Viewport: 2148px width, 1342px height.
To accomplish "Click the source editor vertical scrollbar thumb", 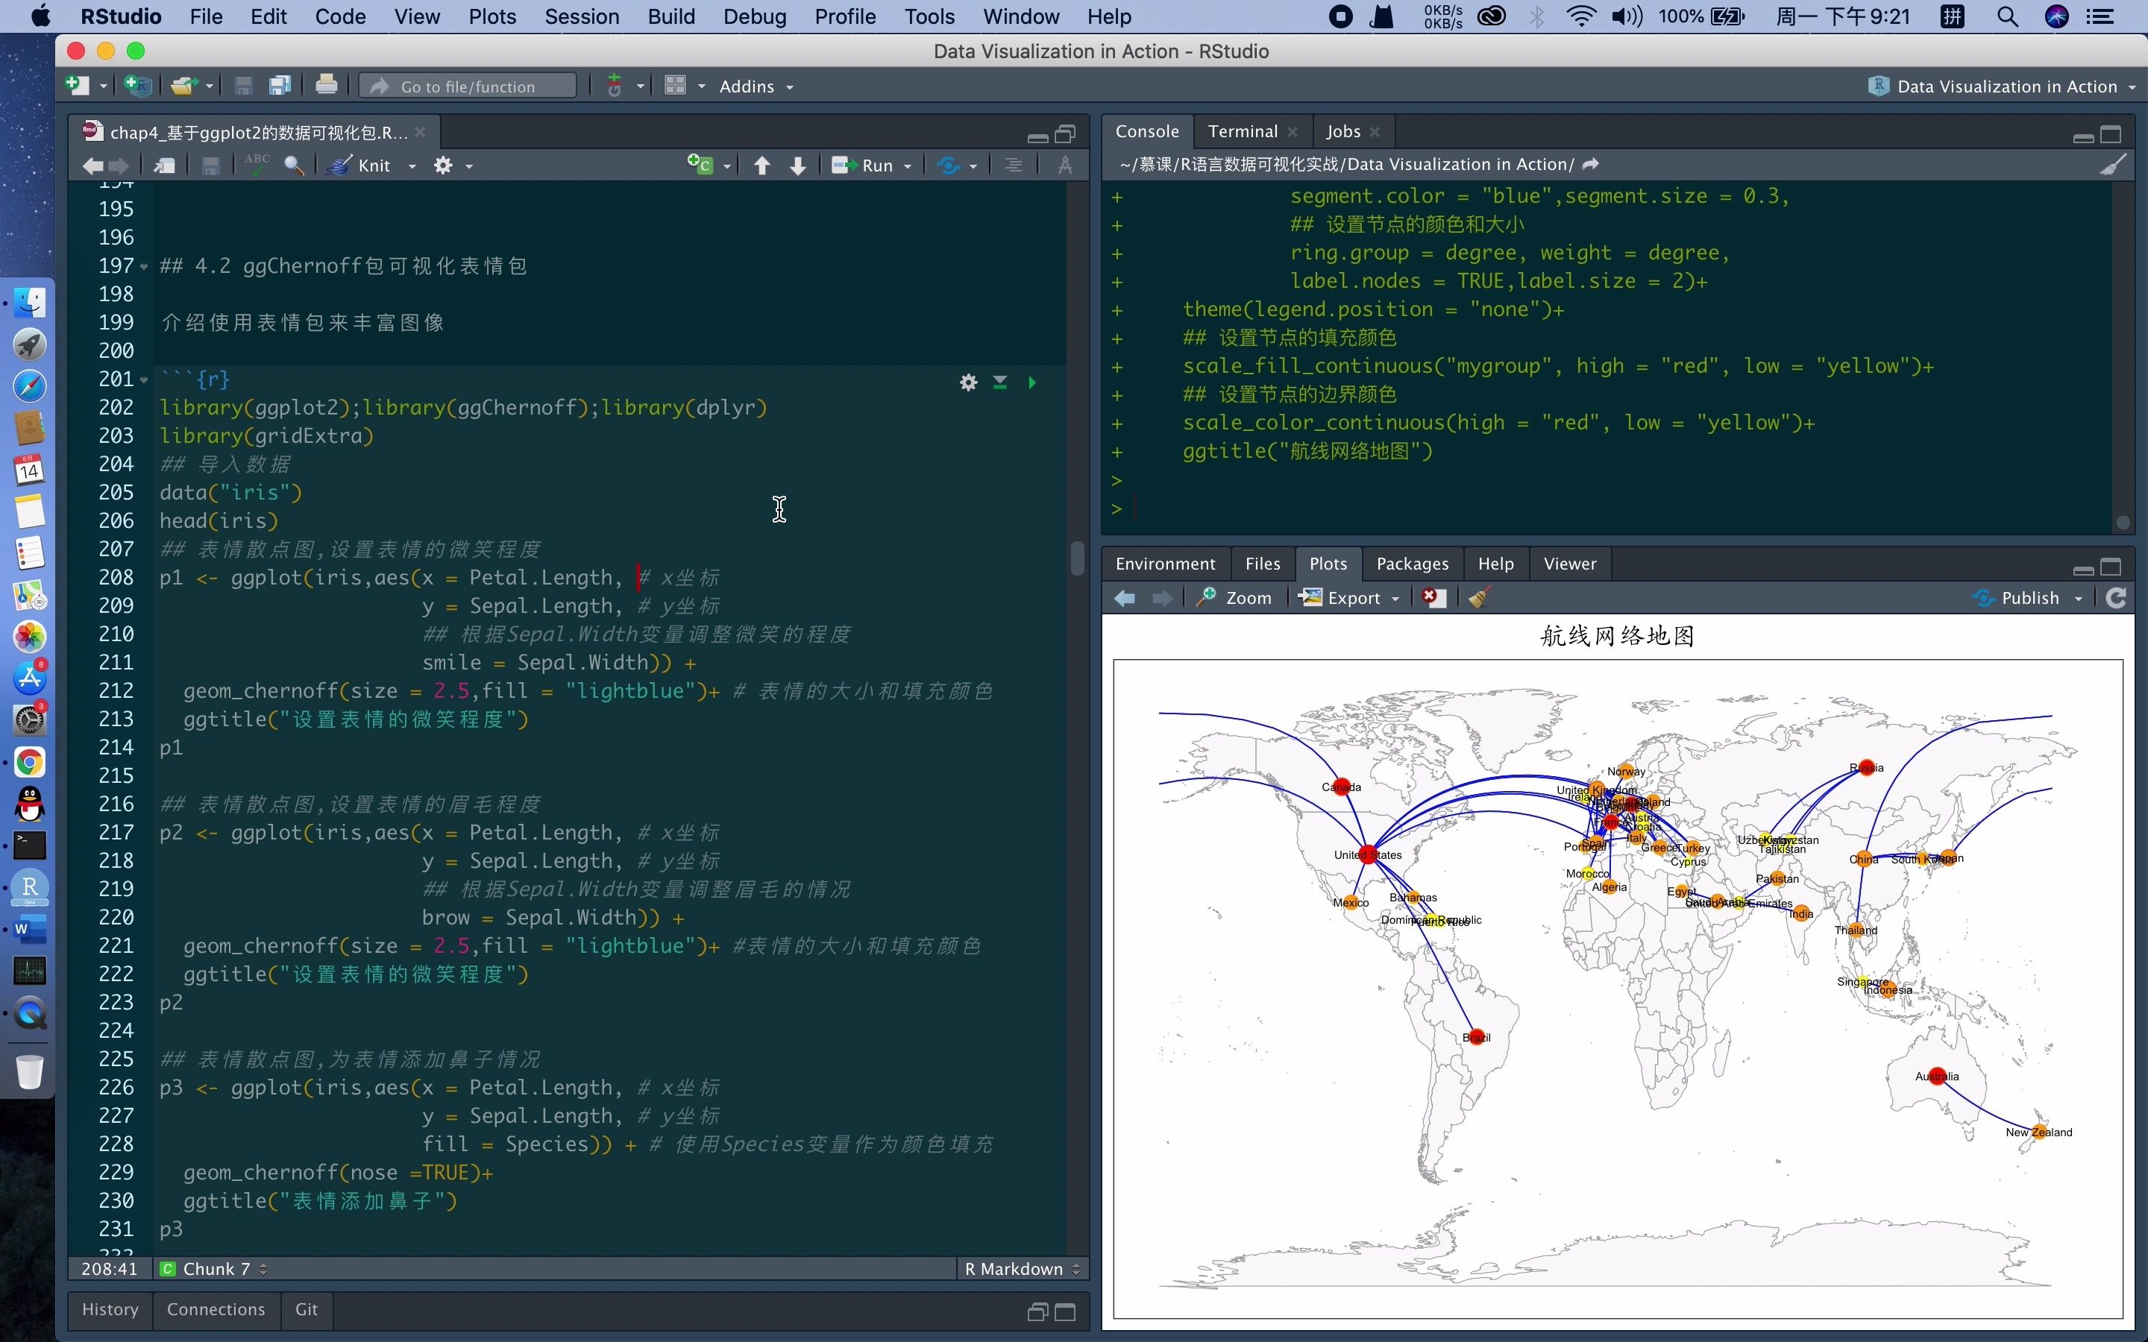I will [1078, 558].
